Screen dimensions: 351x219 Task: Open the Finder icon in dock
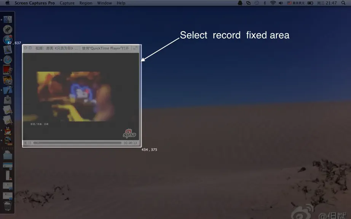point(8,19)
